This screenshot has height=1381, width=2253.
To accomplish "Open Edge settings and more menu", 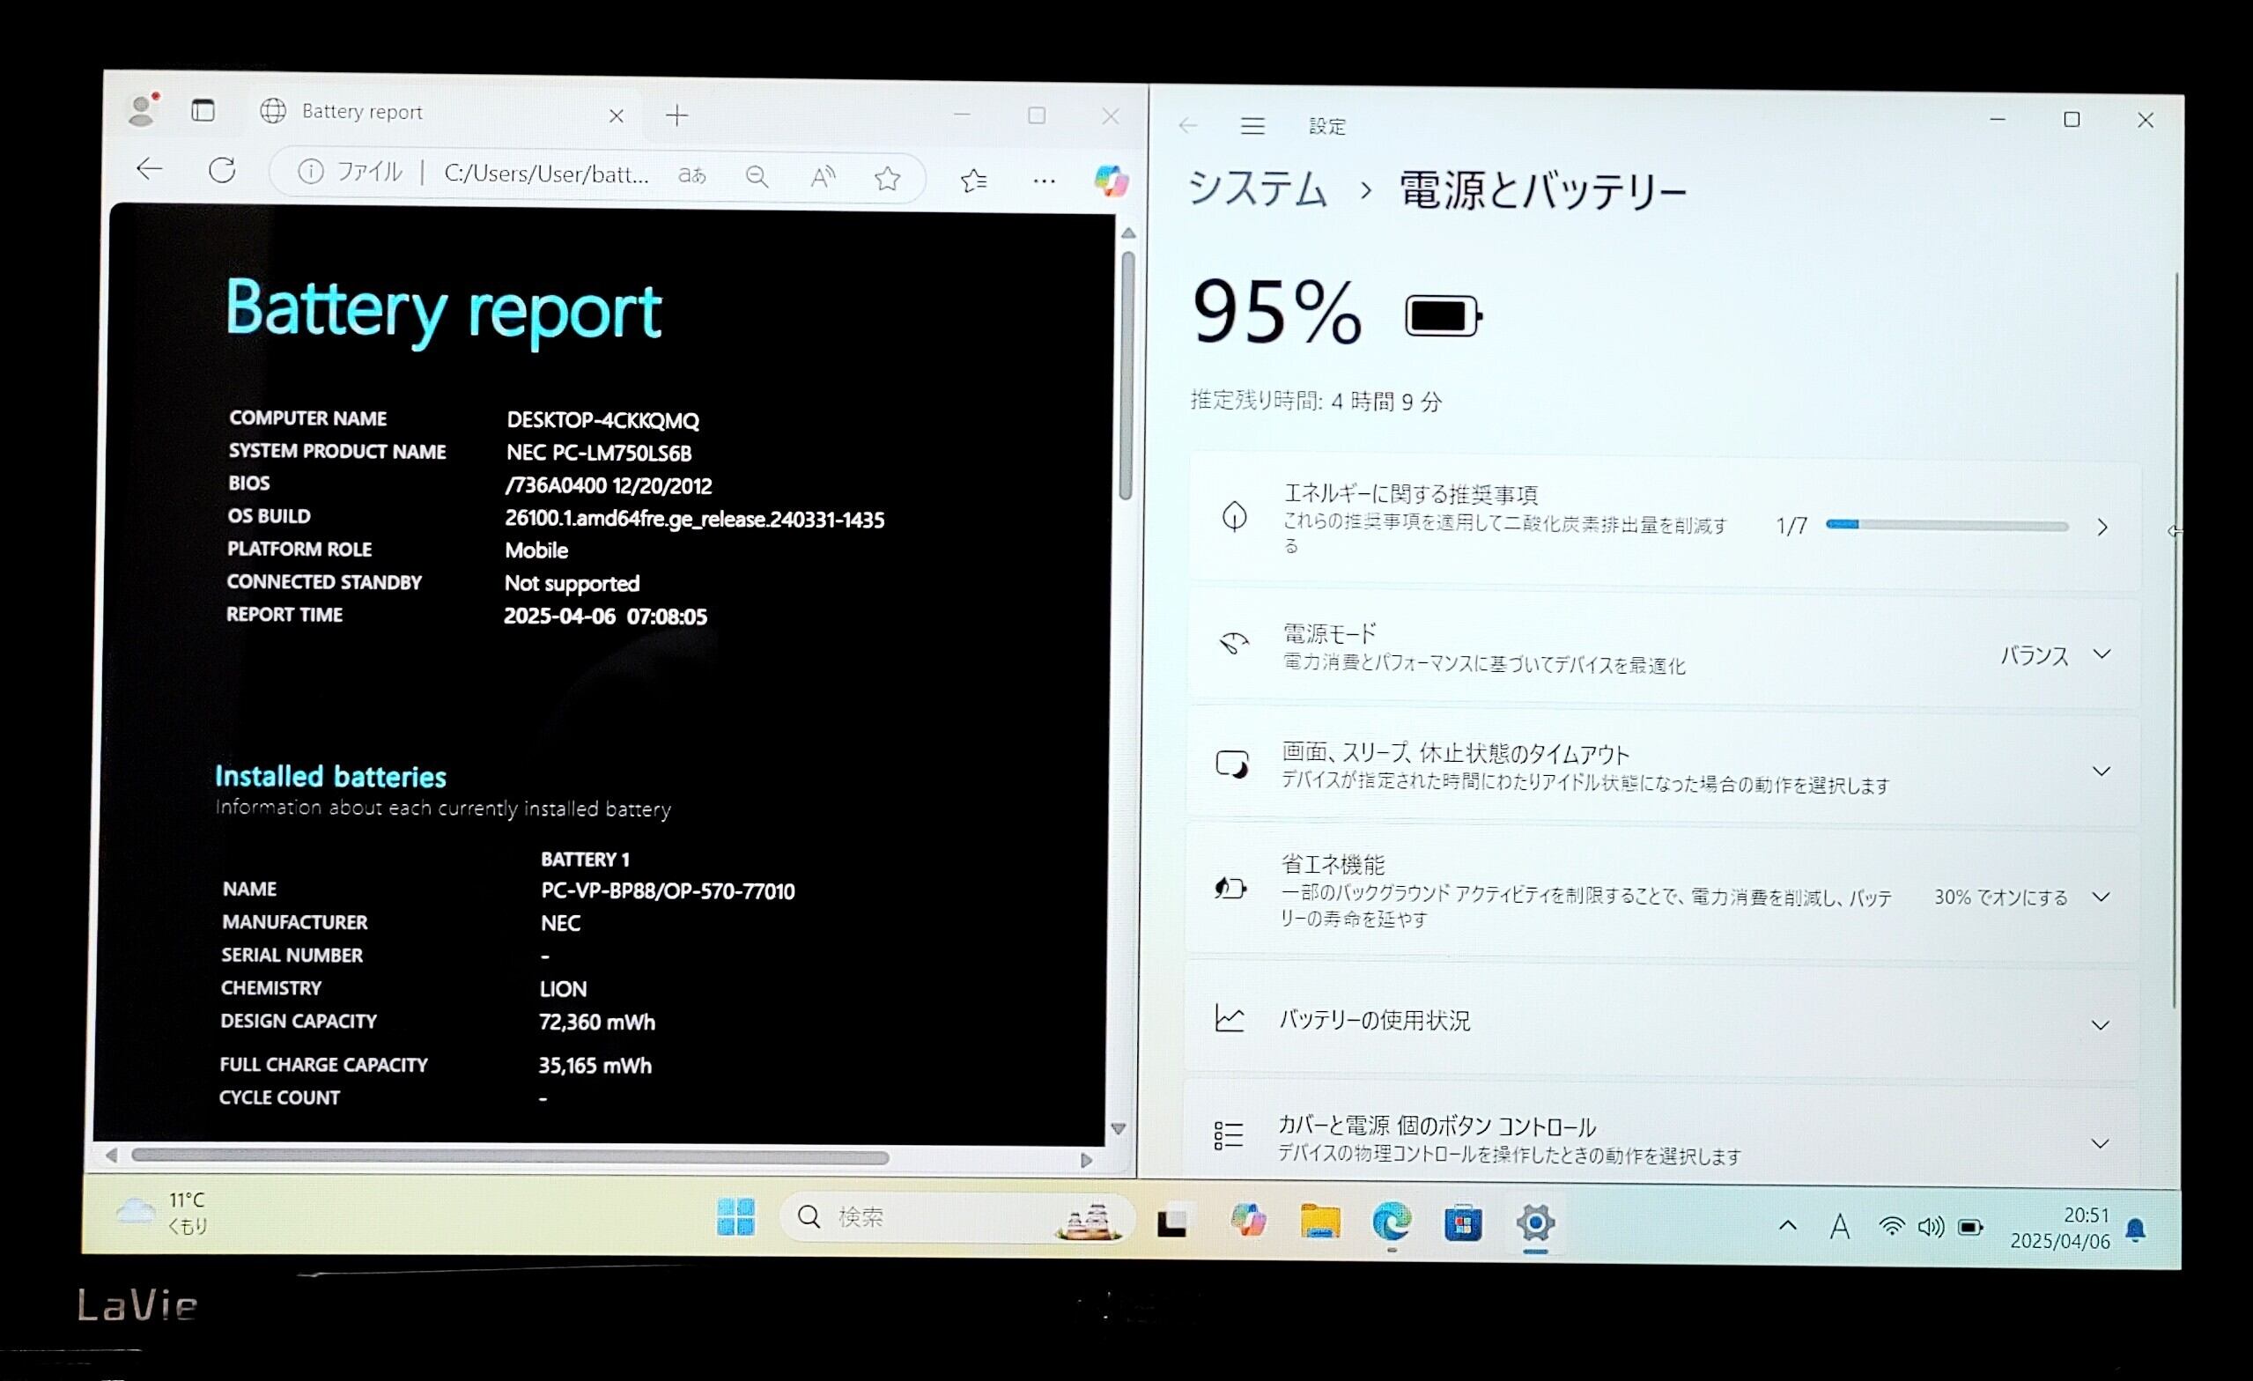I will [1044, 181].
